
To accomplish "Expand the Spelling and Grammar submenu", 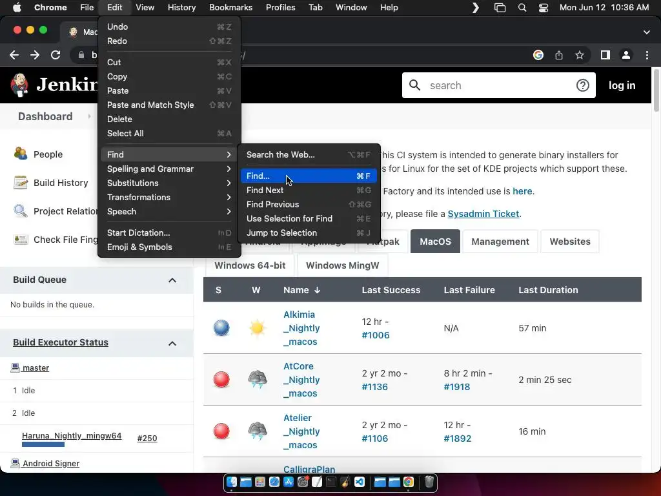I will pos(169,169).
